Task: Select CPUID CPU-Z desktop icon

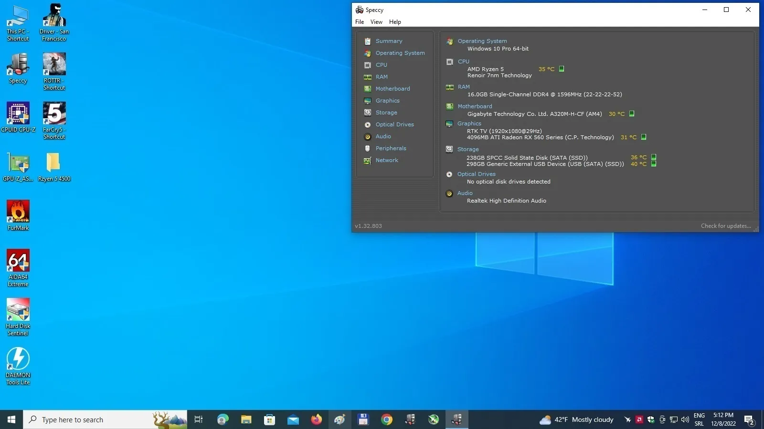Action: (x=18, y=117)
